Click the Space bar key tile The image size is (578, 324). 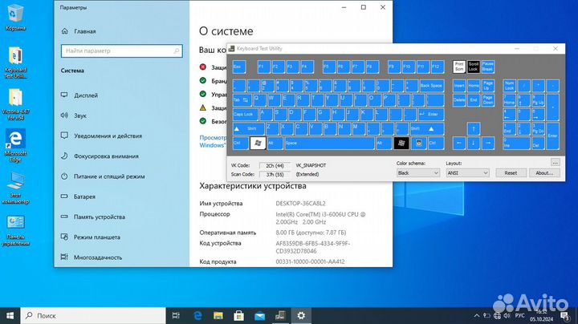point(329,143)
